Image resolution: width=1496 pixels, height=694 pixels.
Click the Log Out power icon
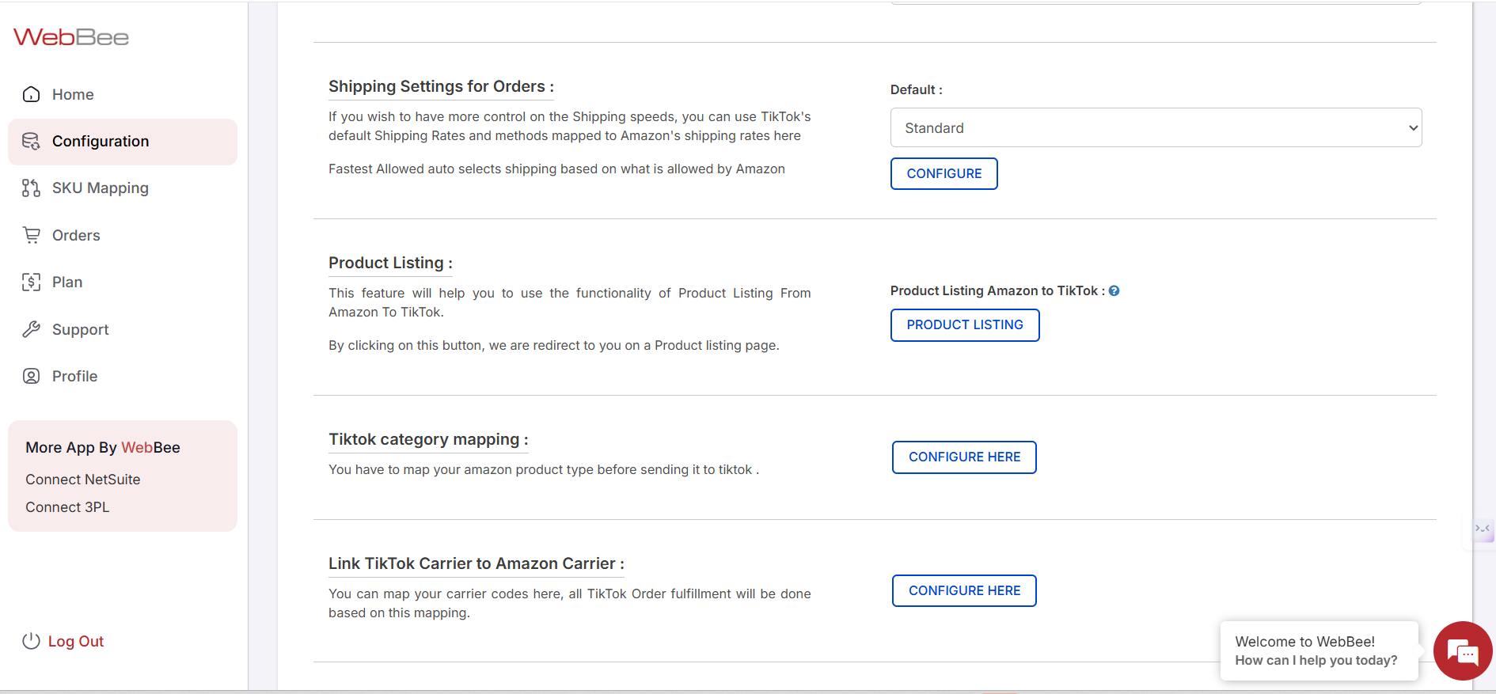click(31, 641)
